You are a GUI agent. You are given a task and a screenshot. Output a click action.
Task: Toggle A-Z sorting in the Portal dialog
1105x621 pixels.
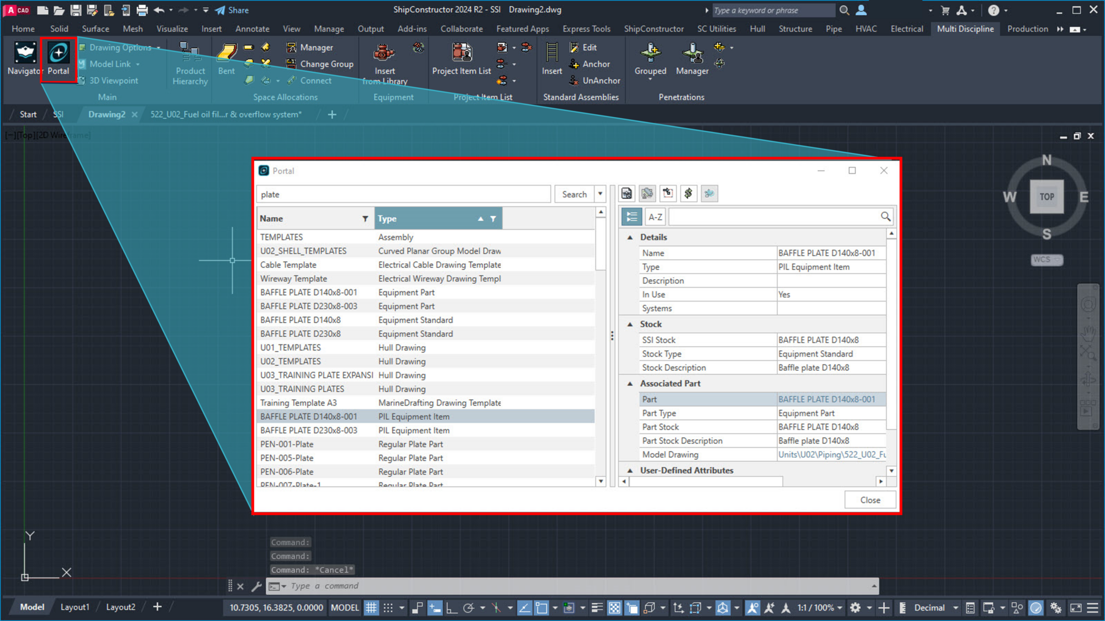655,216
